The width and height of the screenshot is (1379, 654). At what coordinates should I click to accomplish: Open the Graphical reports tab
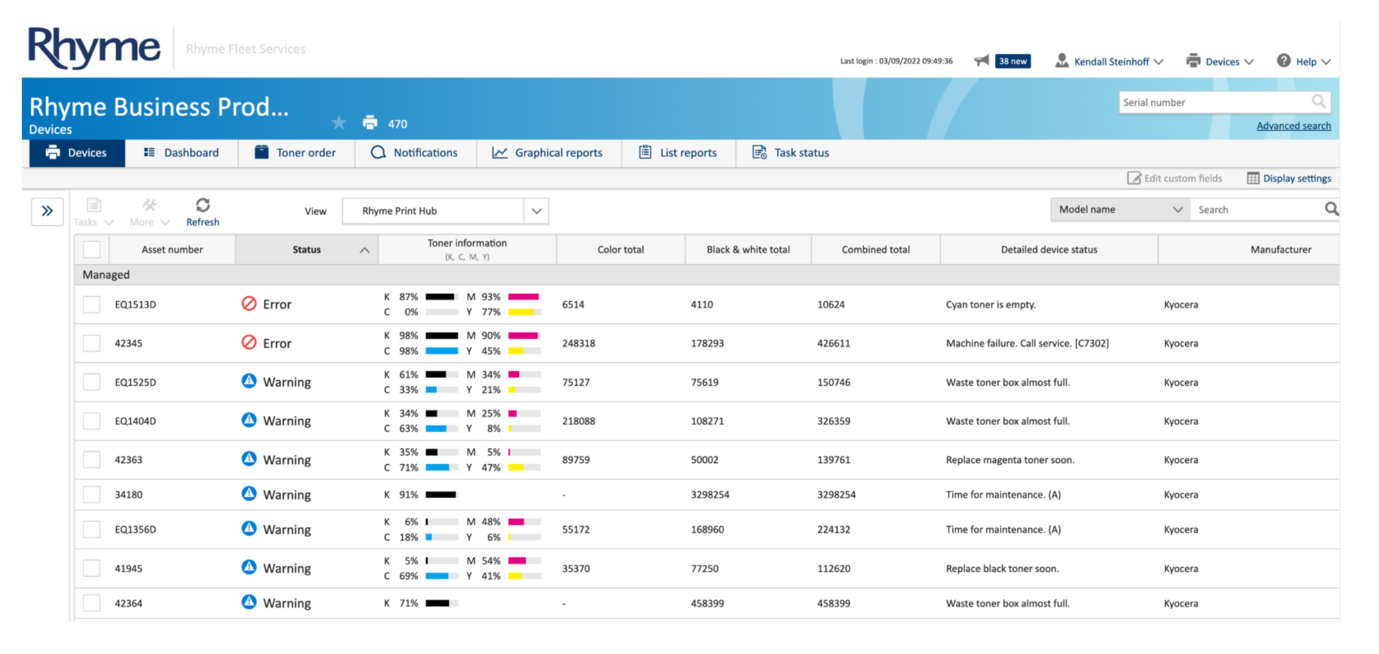coord(549,153)
